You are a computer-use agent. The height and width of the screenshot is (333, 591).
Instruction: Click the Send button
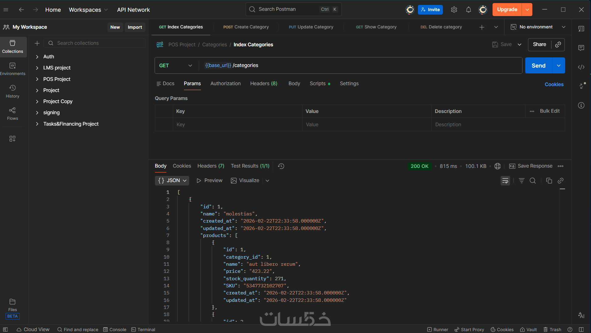(x=538, y=65)
